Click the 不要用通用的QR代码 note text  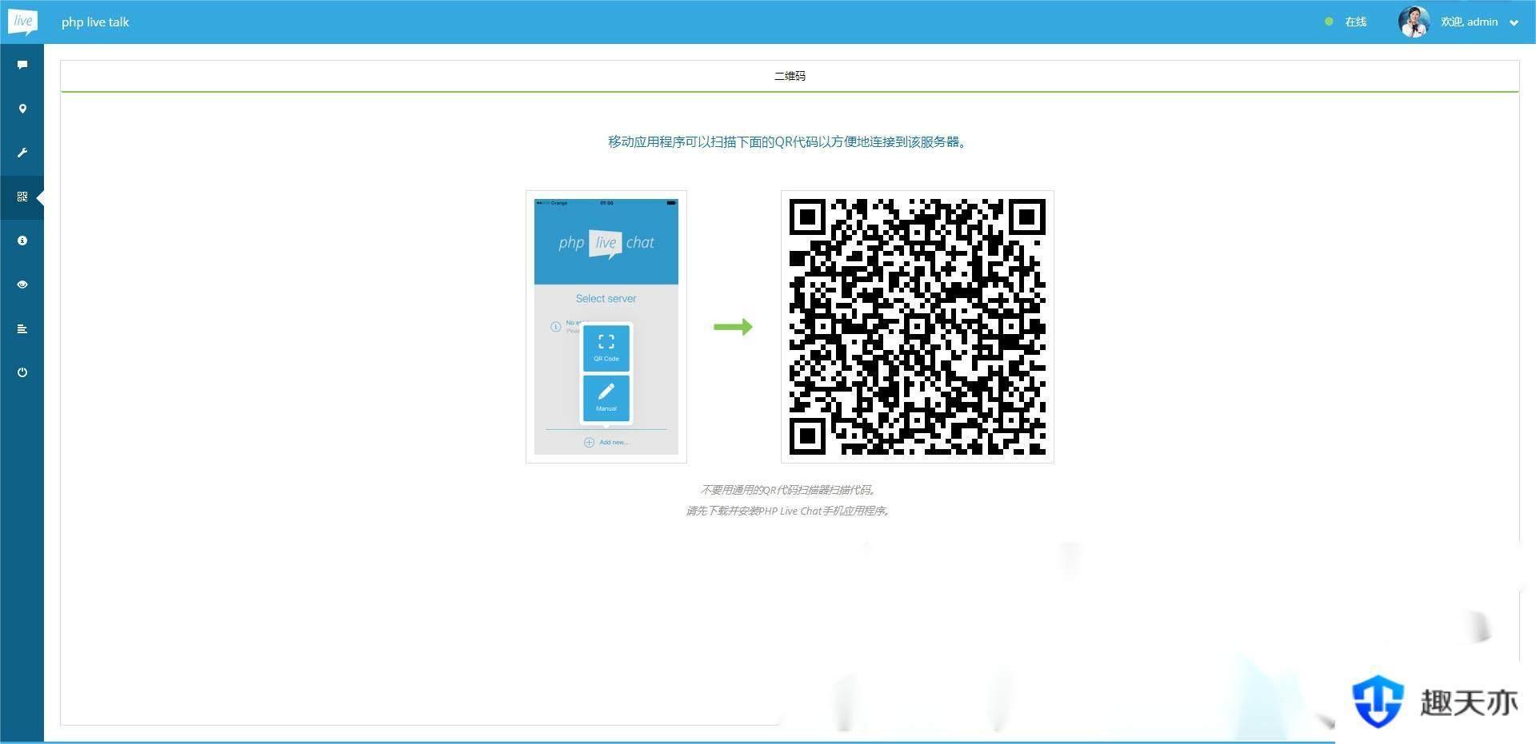coord(789,490)
